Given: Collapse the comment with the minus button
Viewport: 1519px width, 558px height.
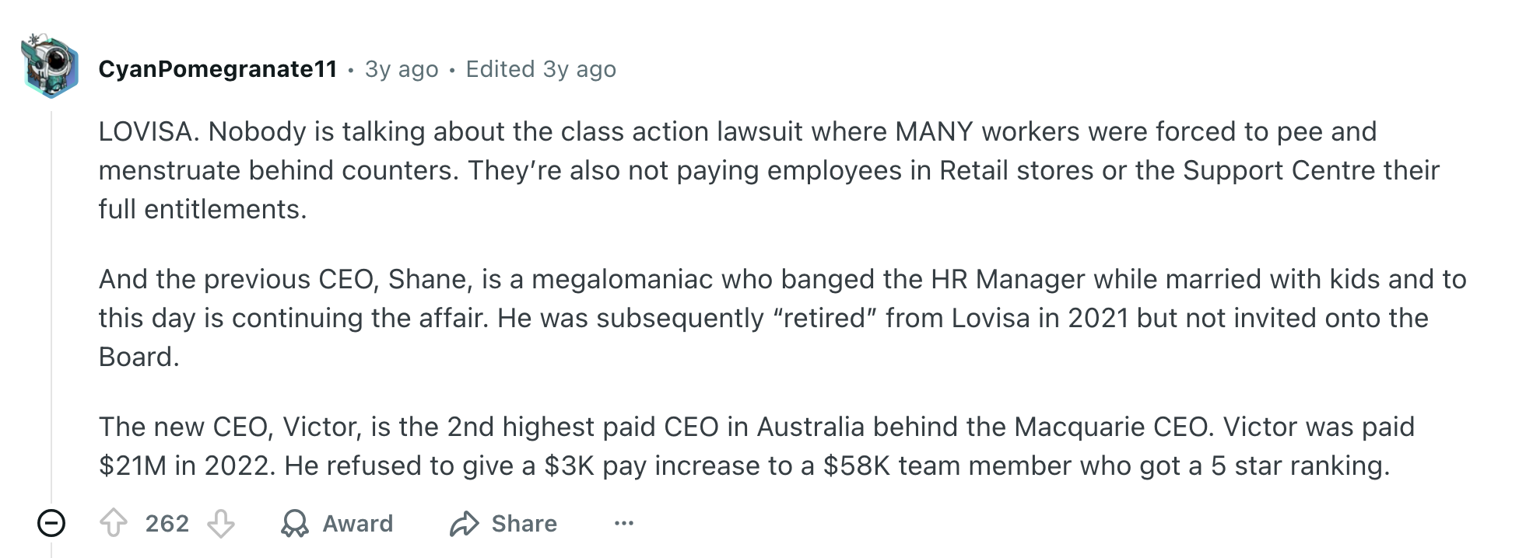Looking at the screenshot, I should coord(51,523).
